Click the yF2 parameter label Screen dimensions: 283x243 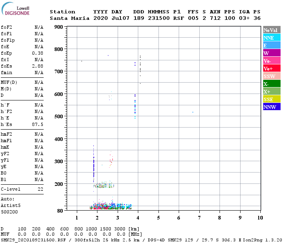pos(5,153)
